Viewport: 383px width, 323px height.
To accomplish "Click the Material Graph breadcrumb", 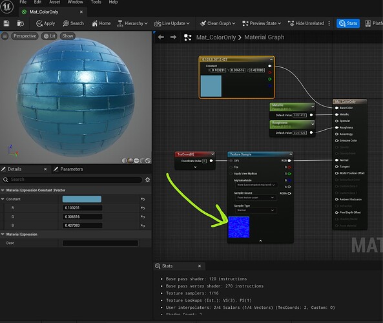I will pos(264,37).
